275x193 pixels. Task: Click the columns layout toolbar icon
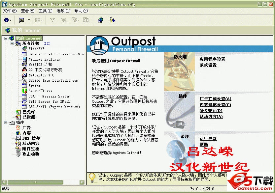[86, 20]
